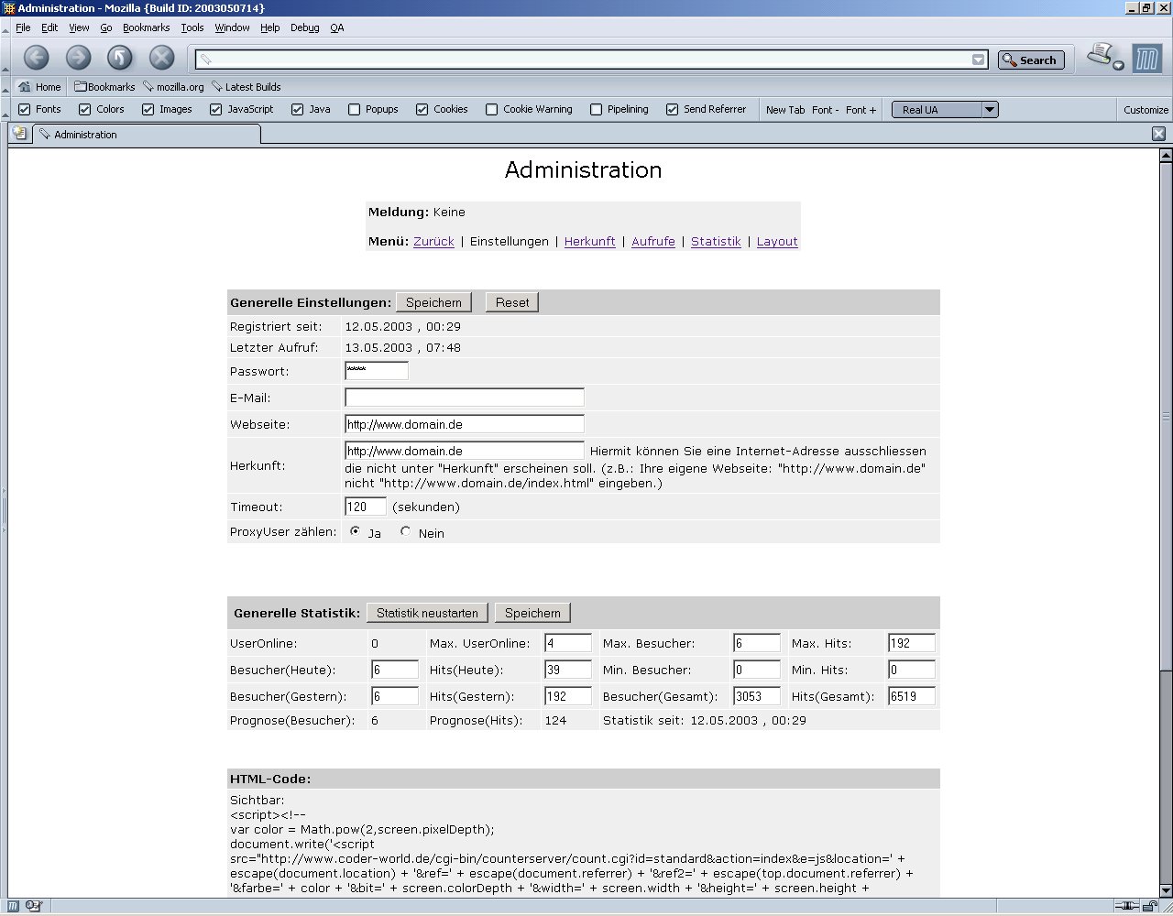Click the Mozilla M throbber logo
The image size is (1173, 916).
tap(1146, 59)
